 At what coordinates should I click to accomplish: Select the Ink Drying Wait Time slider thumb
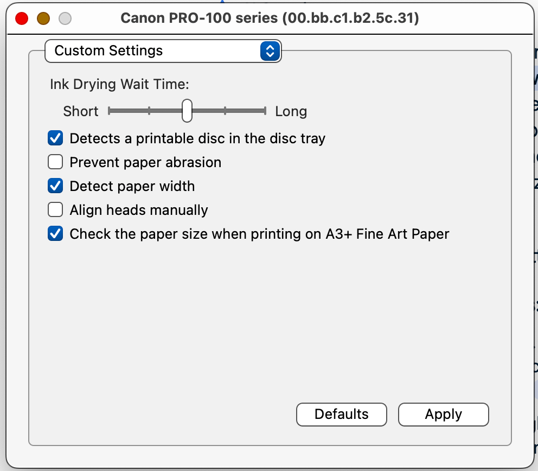coord(187,110)
